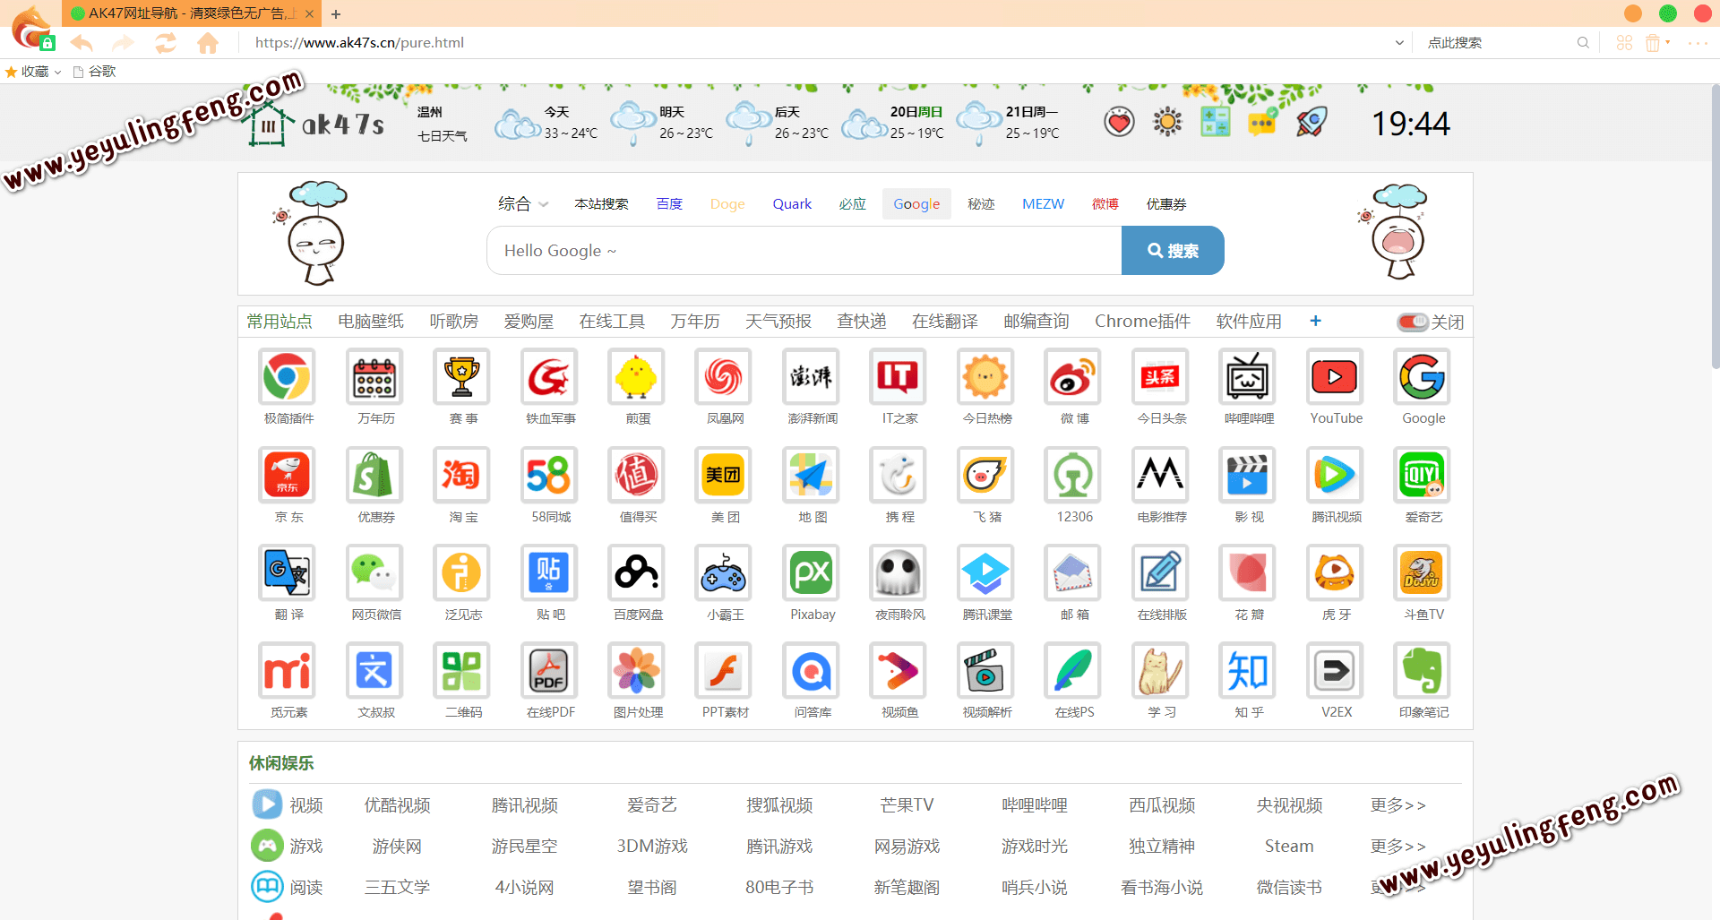
Task: Select the Quark search engine tab
Action: tap(792, 204)
